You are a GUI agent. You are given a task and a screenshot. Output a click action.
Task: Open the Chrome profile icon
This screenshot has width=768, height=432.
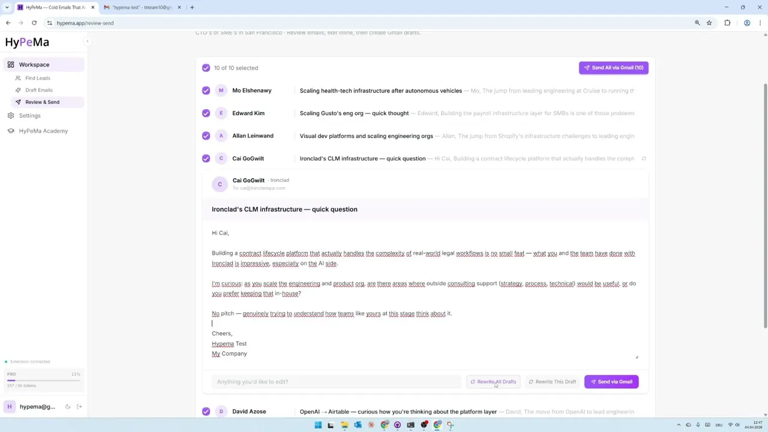pos(747,23)
